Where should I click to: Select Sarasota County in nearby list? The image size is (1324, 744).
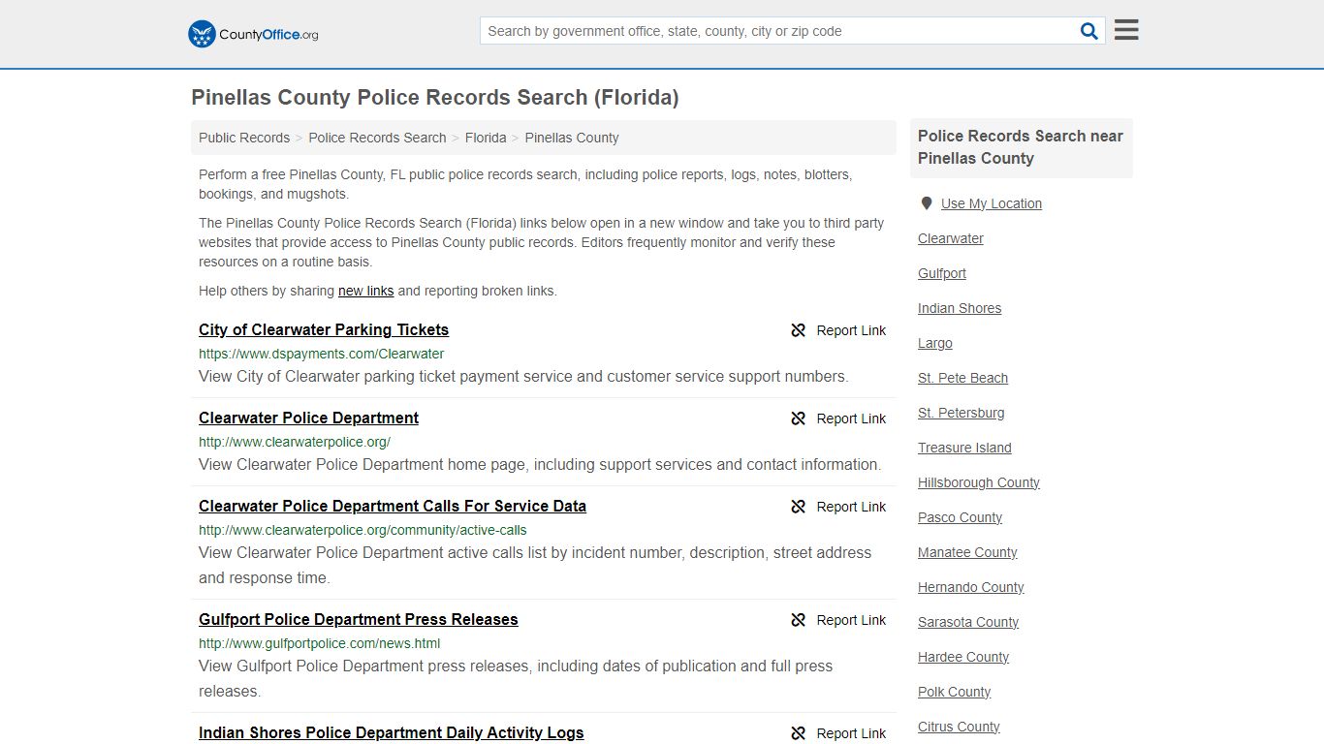968,622
